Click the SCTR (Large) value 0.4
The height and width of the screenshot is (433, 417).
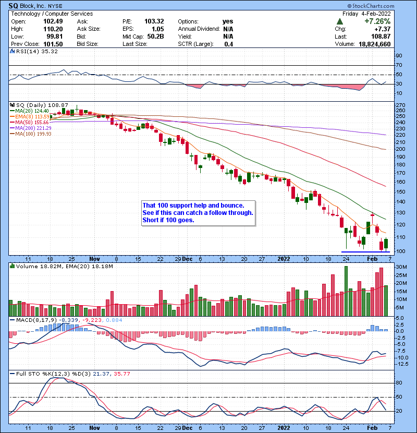tap(229, 44)
